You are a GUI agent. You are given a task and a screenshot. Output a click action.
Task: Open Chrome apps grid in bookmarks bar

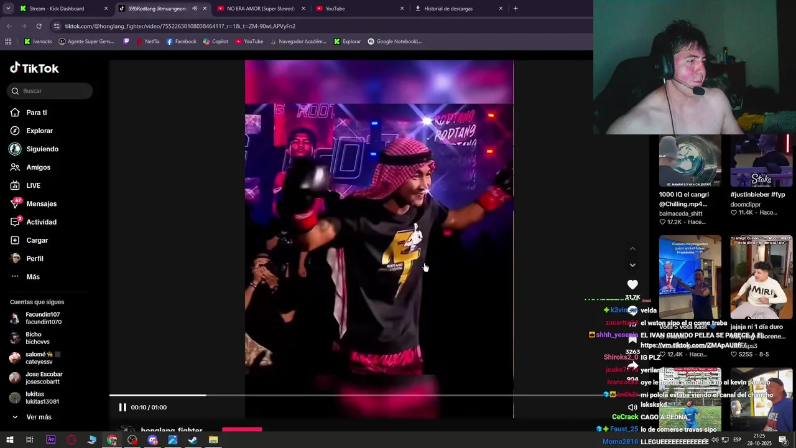point(8,42)
